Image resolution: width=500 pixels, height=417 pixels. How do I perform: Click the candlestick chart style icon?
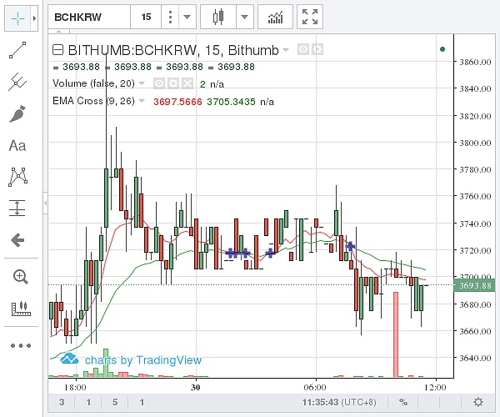point(218,17)
